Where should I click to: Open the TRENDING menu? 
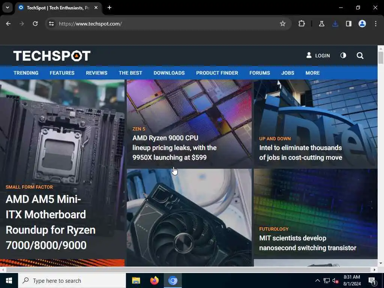point(26,73)
